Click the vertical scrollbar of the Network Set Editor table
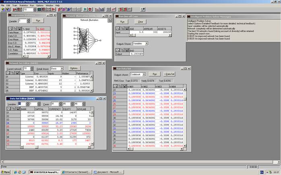The height and width of the screenshot is (175, 281). coord(91,83)
